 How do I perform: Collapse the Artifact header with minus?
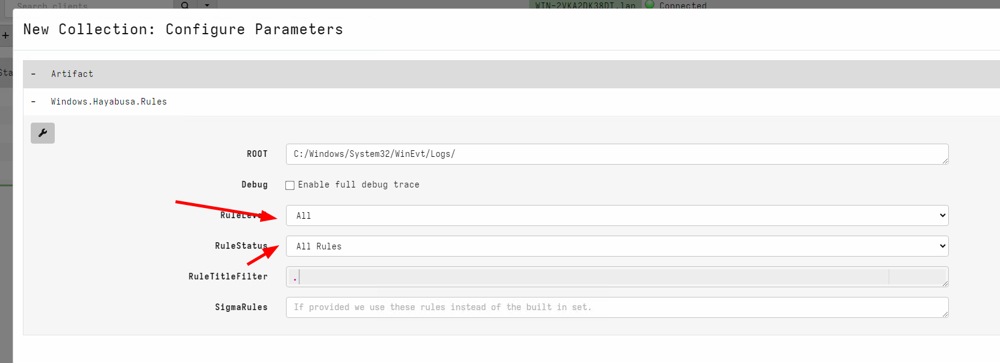click(33, 74)
